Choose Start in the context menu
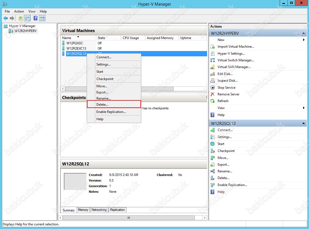309x229 pixels. 114,72
